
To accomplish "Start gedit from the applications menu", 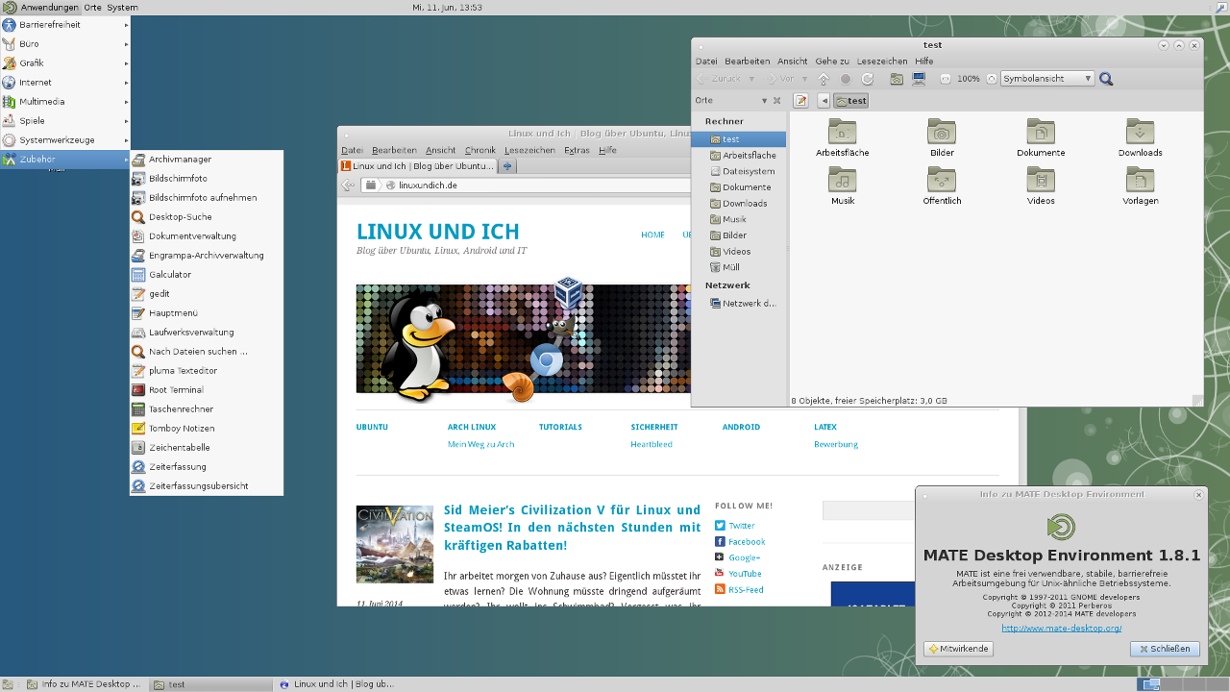I will [x=207, y=293].
